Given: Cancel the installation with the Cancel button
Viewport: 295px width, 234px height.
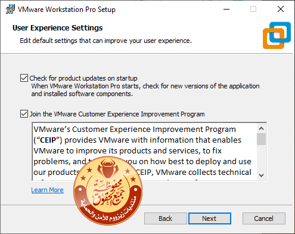Looking at the screenshot, I should pos(264,218).
